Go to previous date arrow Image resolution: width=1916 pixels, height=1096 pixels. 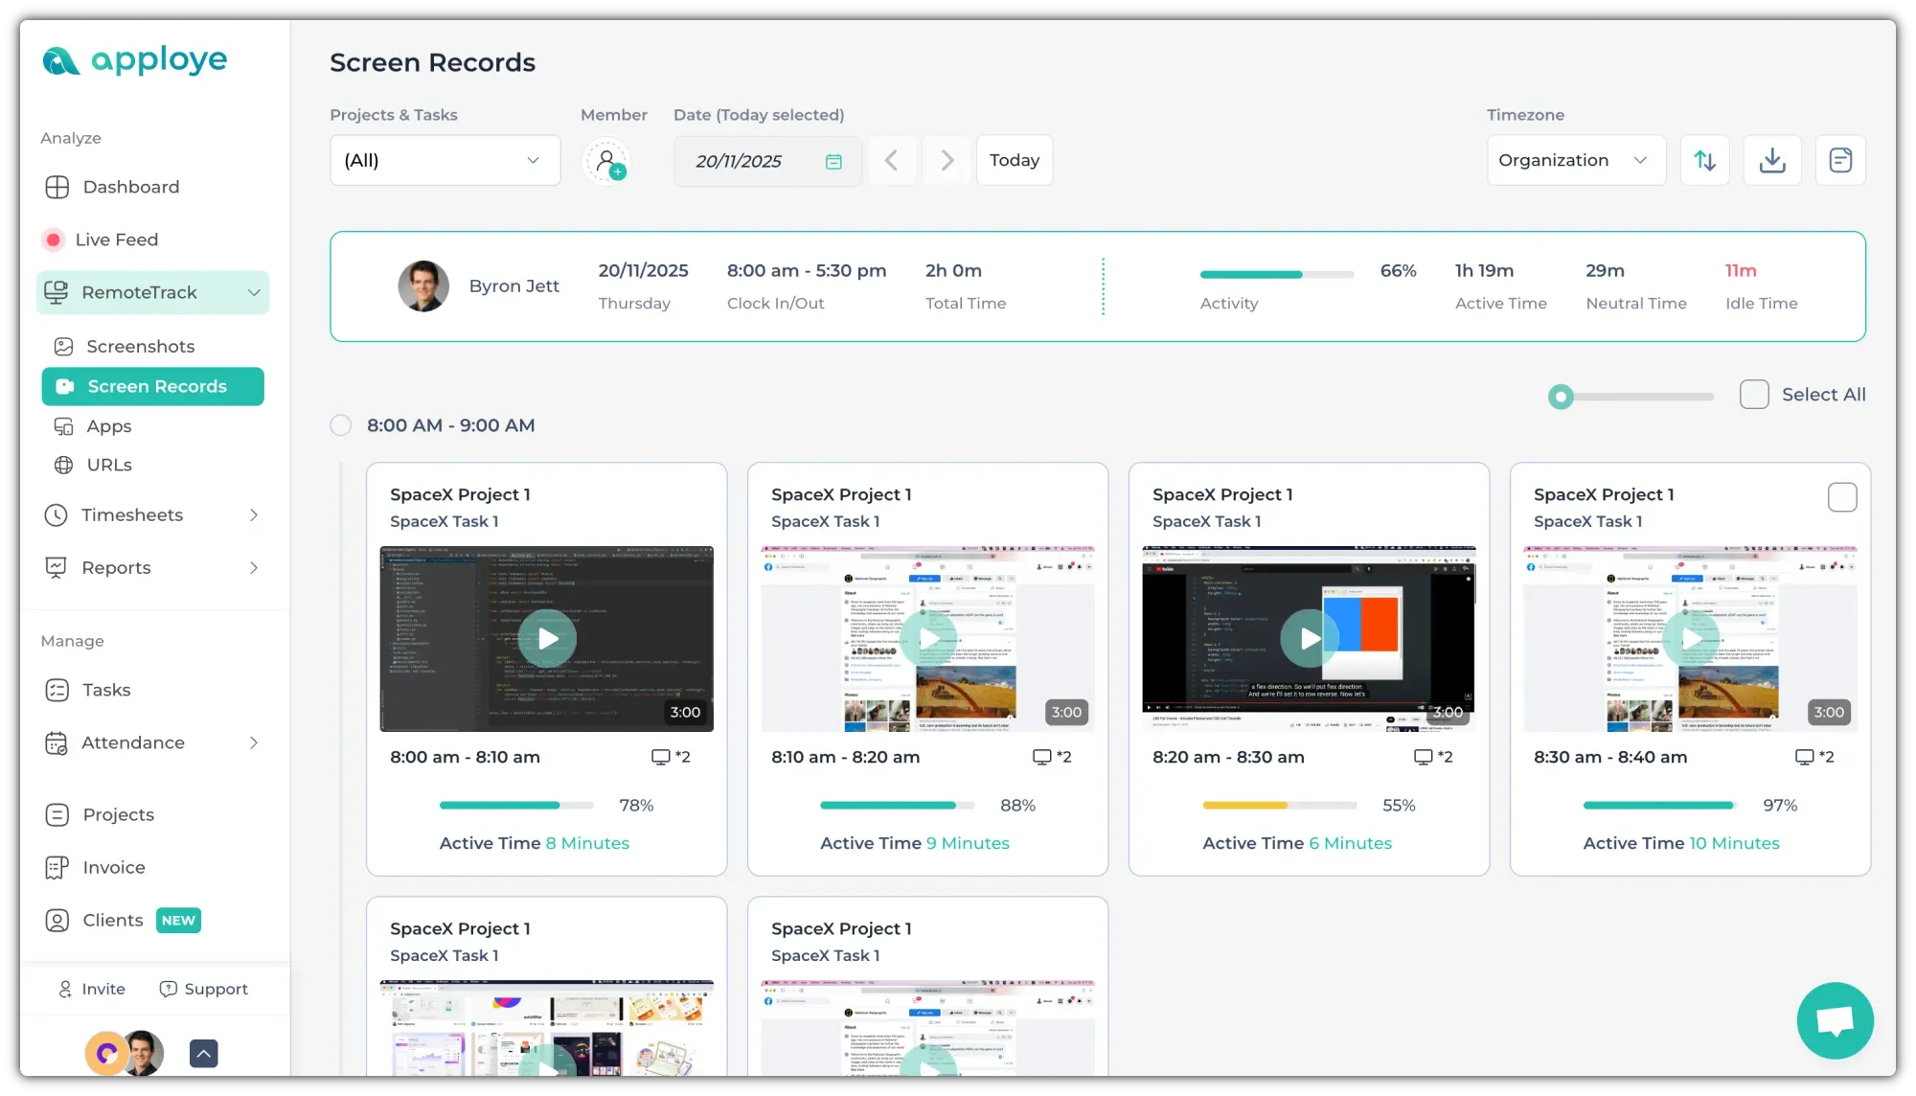click(x=891, y=160)
